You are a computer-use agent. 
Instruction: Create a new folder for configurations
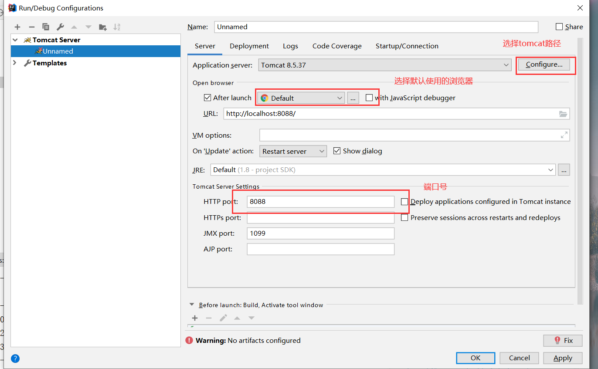(103, 27)
